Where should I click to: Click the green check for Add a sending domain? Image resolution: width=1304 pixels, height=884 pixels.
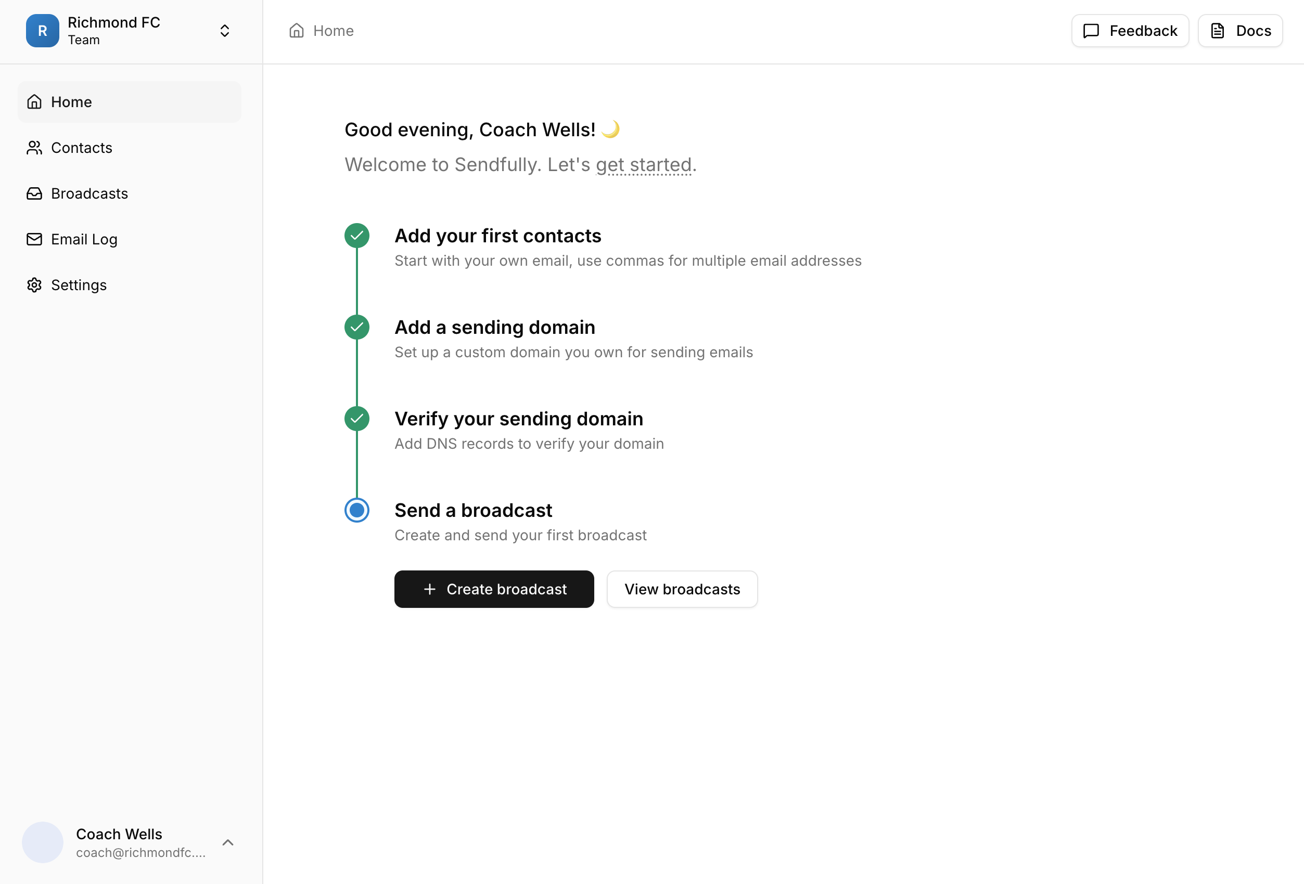(x=357, y=327)
